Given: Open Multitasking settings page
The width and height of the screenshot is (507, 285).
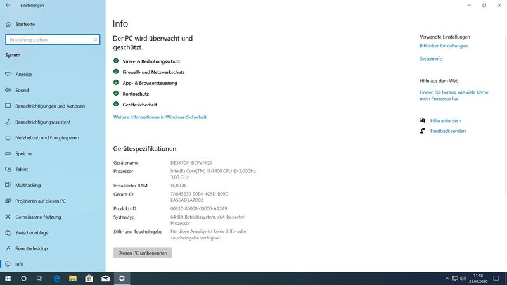Looking at the screenshot, I should (x=28, y=185).
